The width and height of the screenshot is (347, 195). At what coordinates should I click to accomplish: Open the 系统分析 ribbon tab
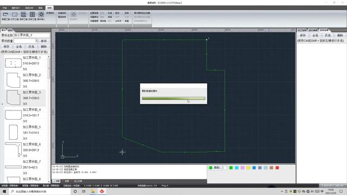click(x=29, y=8)
